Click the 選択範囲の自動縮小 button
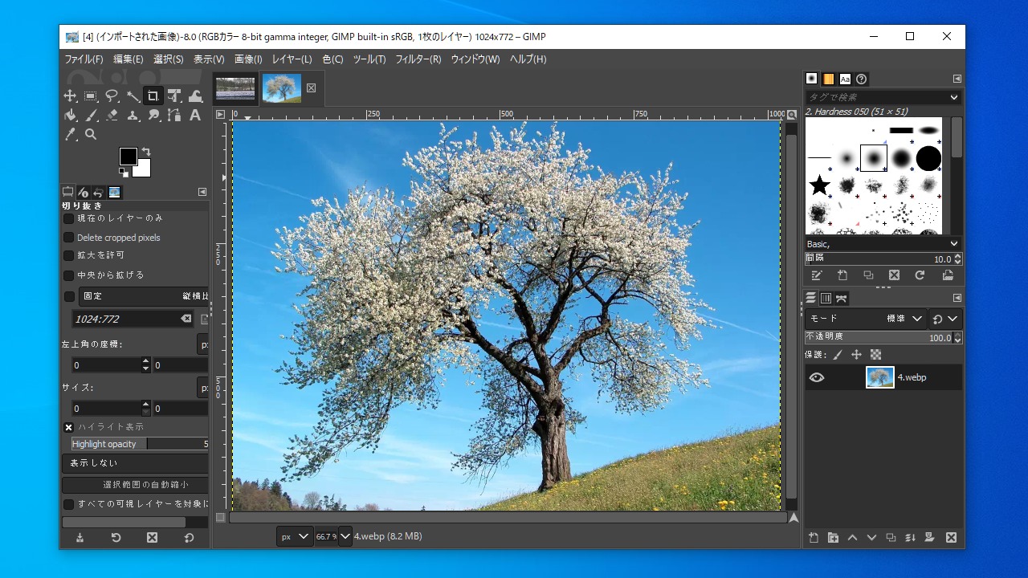1028x578 pixels. tap(136, 485)
